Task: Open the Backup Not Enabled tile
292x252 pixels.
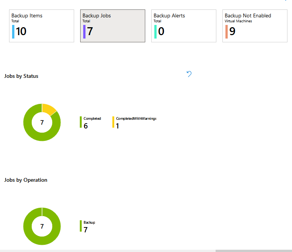Action: click(255, 26)
